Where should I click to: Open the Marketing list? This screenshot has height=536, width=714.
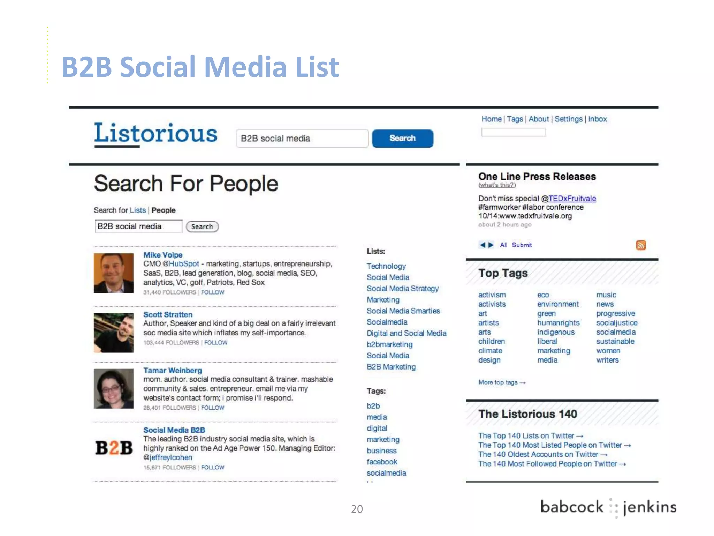point(383,300)
